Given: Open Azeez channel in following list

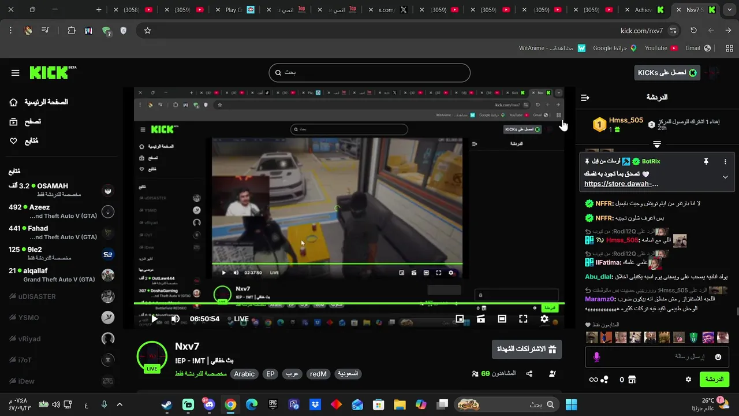Looking at the screenshot, I should (61, 211).
